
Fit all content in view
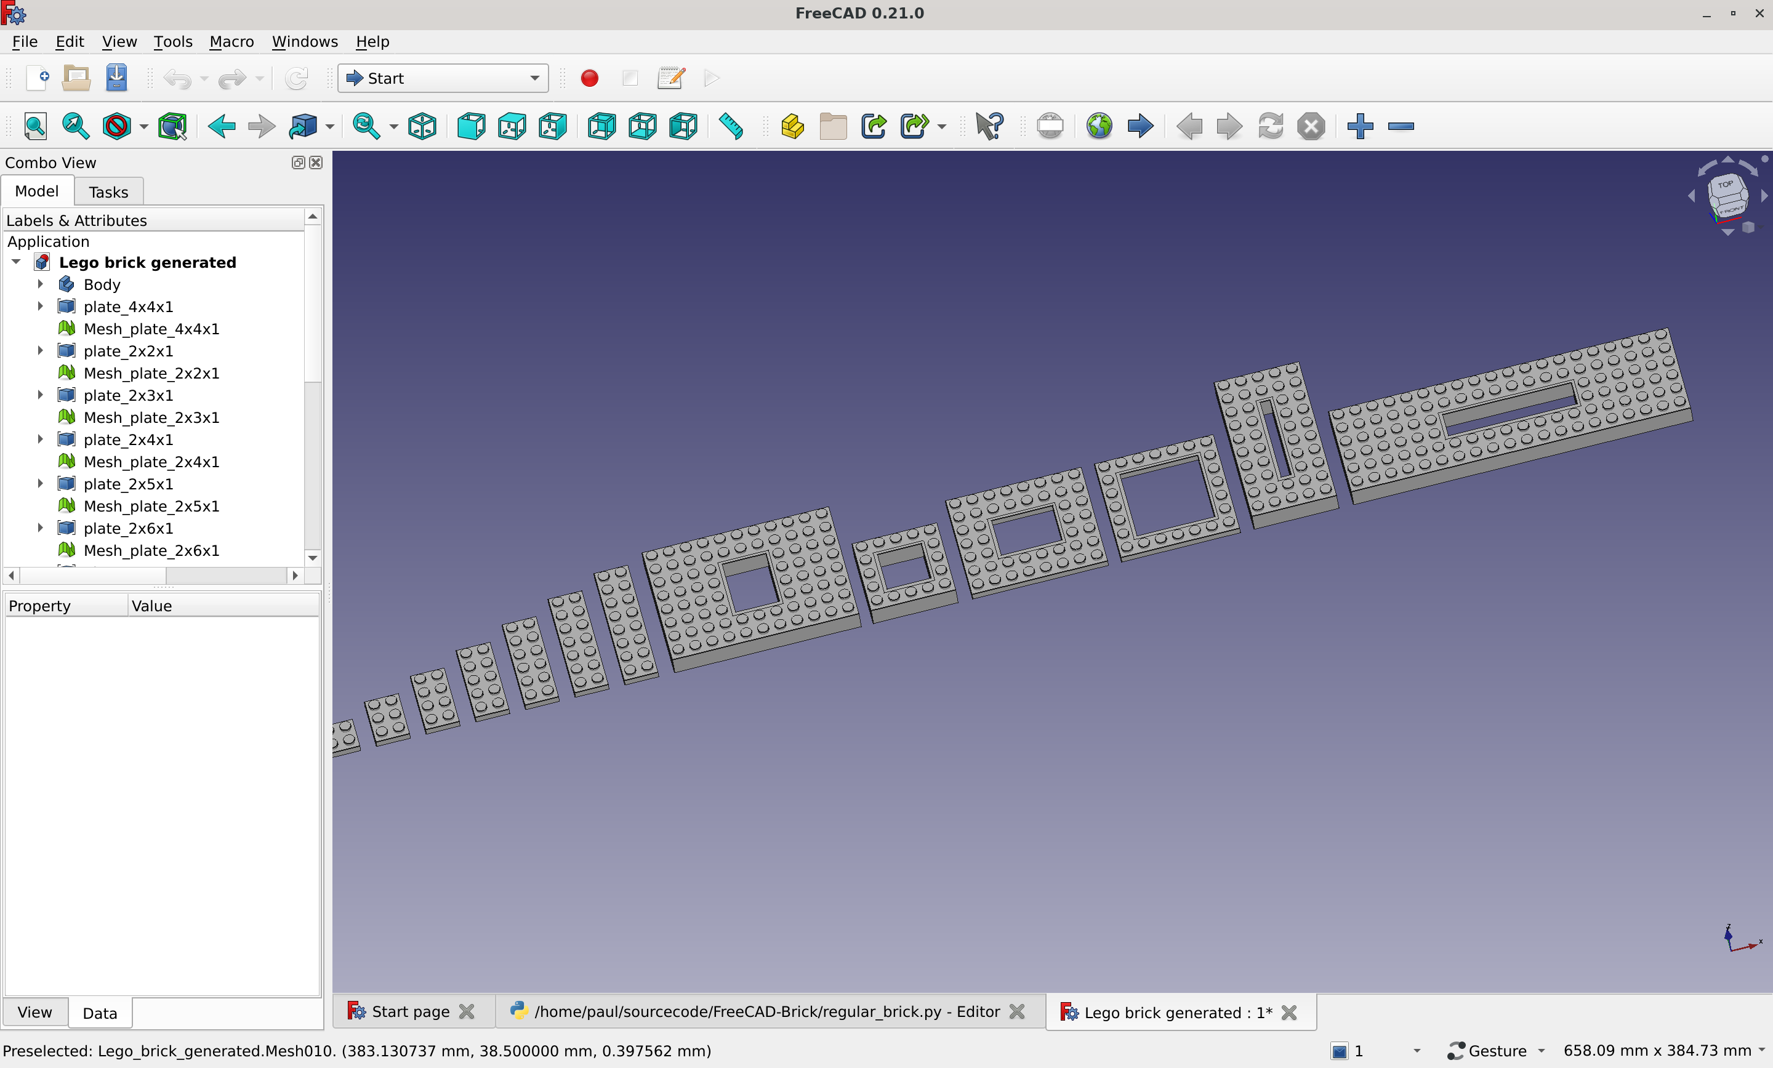[35, 126]
